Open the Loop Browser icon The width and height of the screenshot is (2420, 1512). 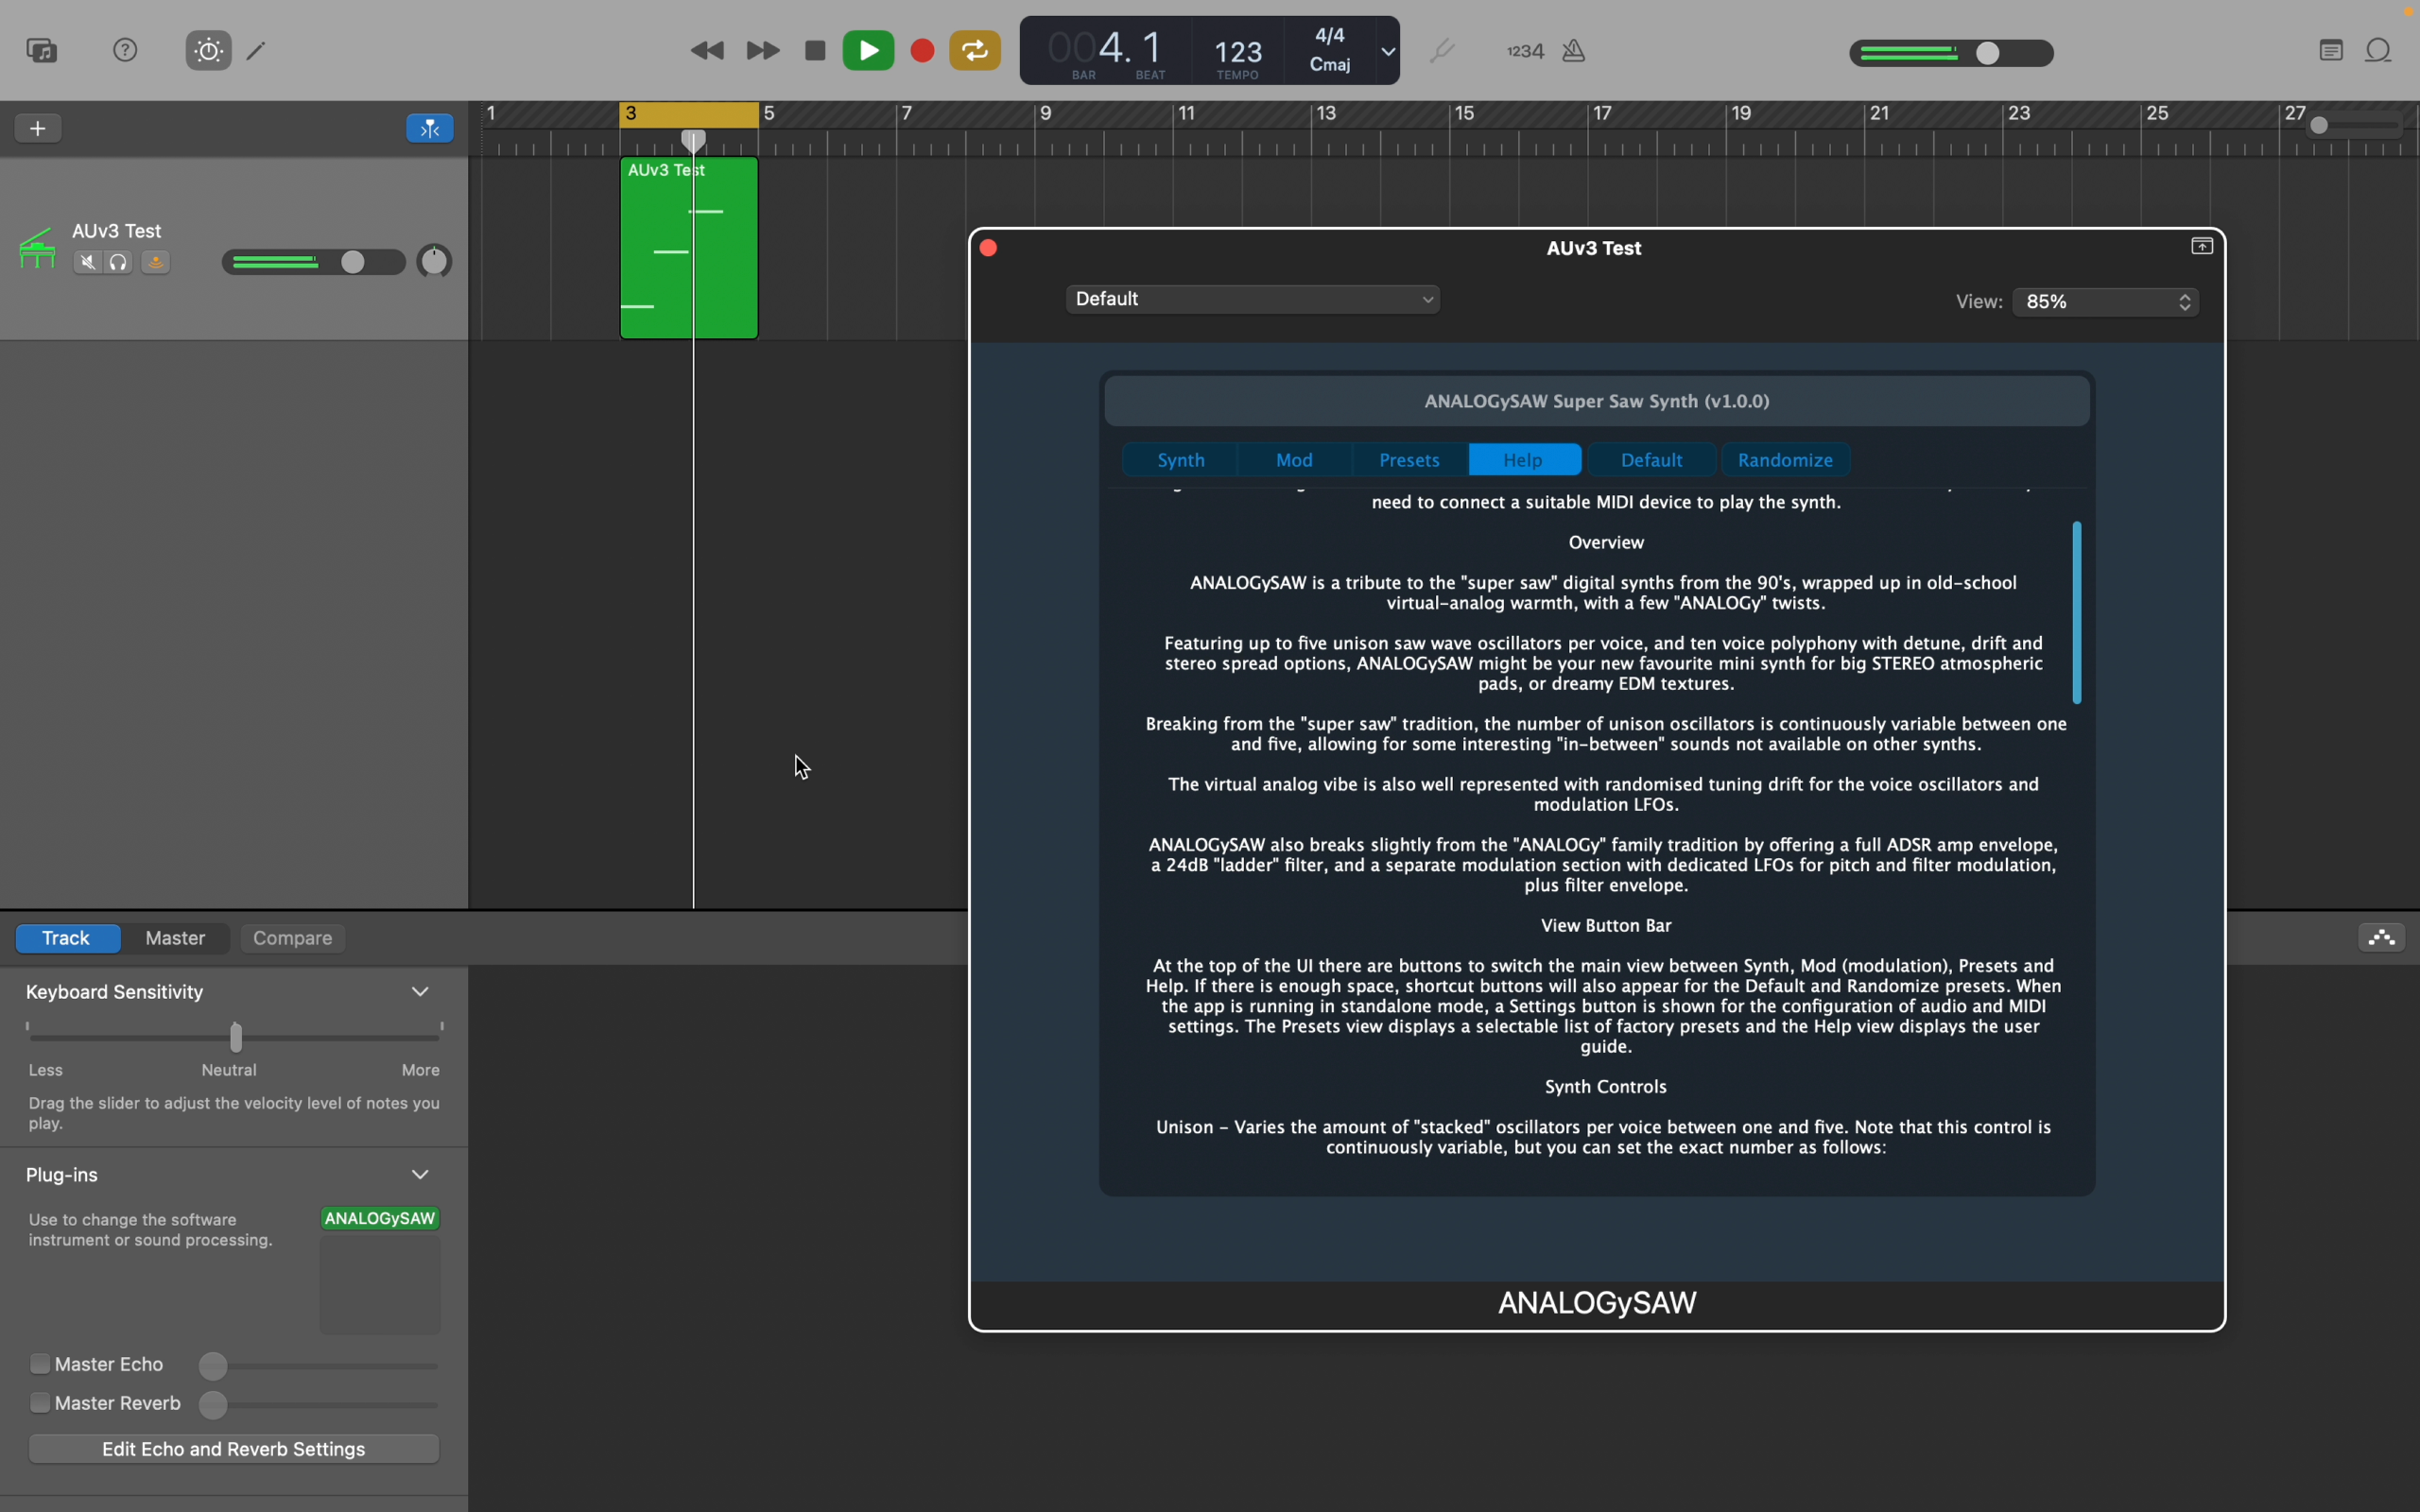point(2379,51)
